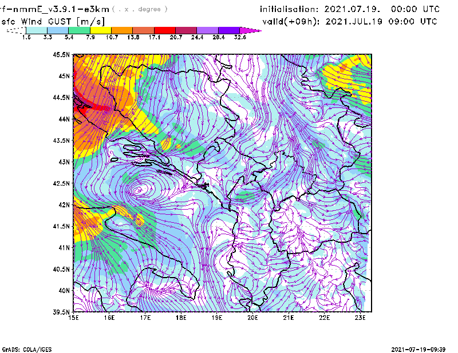The width and height of the screenshot is (458, 353).
Task: Click the crimson legend swatch (20.7–24.4)
Action: [186, 30]
